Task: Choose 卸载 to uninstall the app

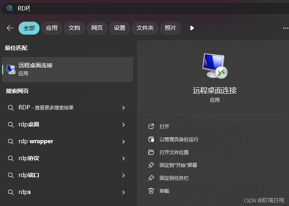Action: pyautogui.click(x=164, y=191)
